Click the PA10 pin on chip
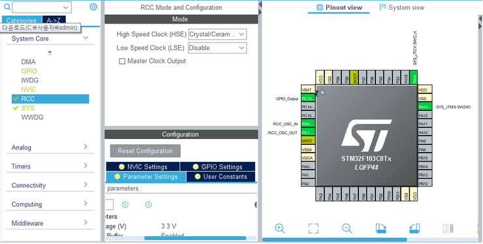This screenshot has width=483, height=244. click(x=425, y=132)
